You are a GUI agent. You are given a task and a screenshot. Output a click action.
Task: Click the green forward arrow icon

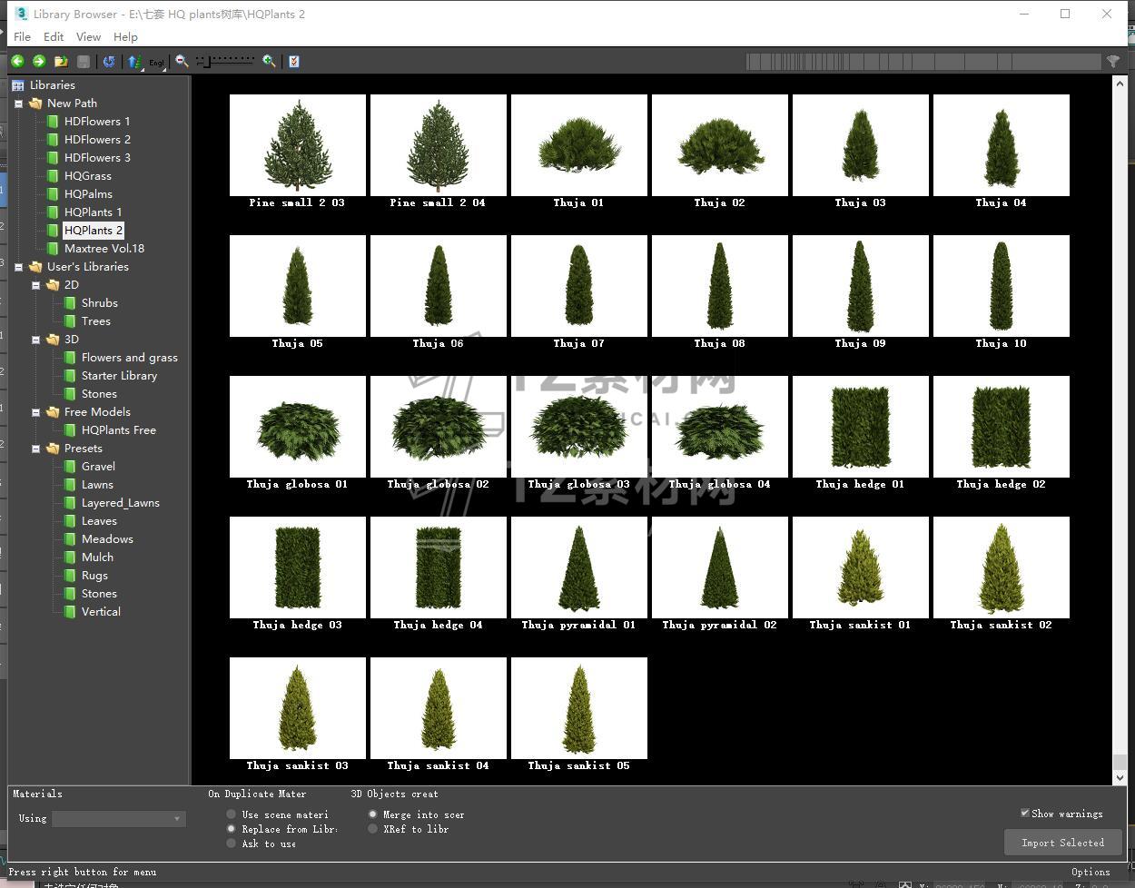click(39, 61)
